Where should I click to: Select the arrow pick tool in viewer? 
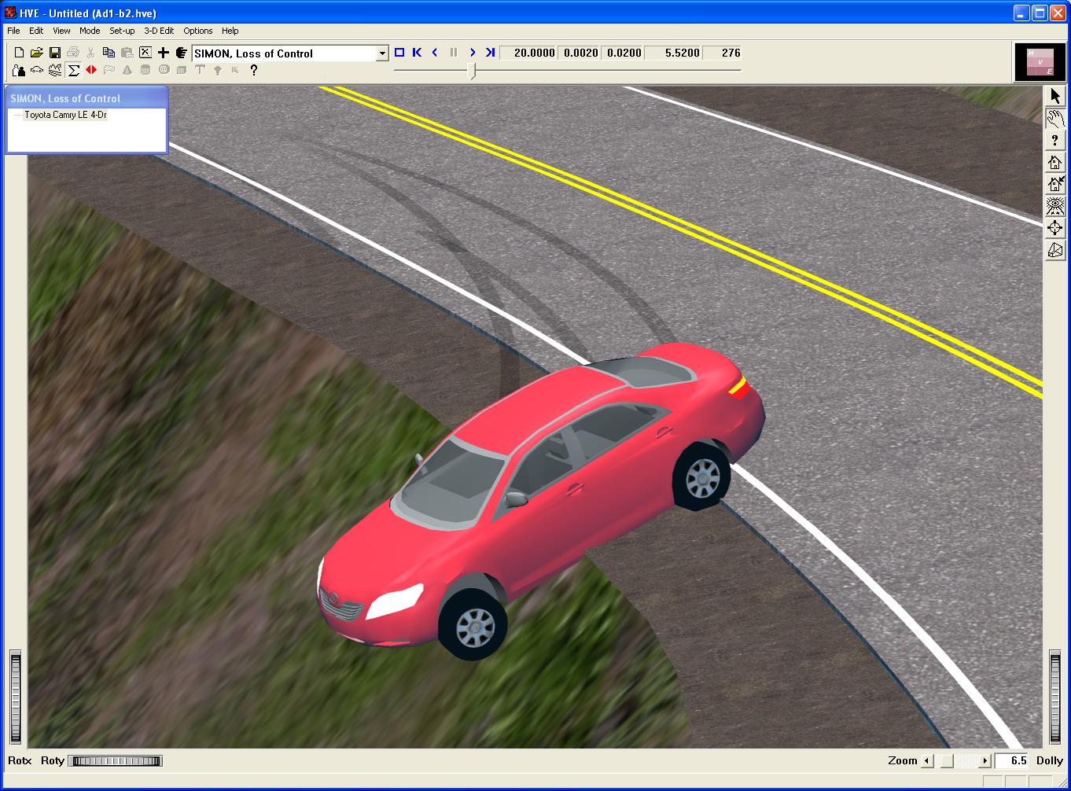pyautogui.click(x=1055, y=96)
